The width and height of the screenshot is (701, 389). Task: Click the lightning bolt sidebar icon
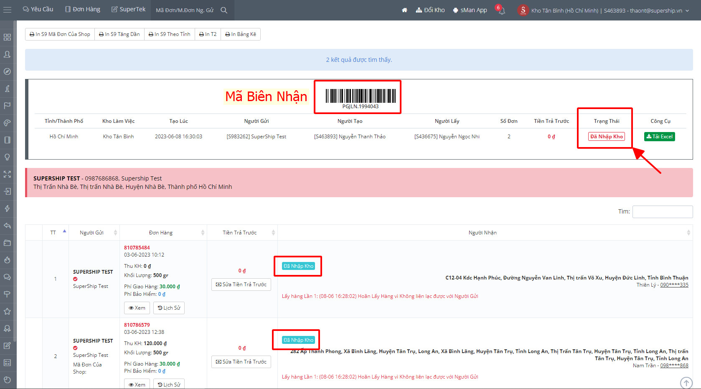pos(7,208)
